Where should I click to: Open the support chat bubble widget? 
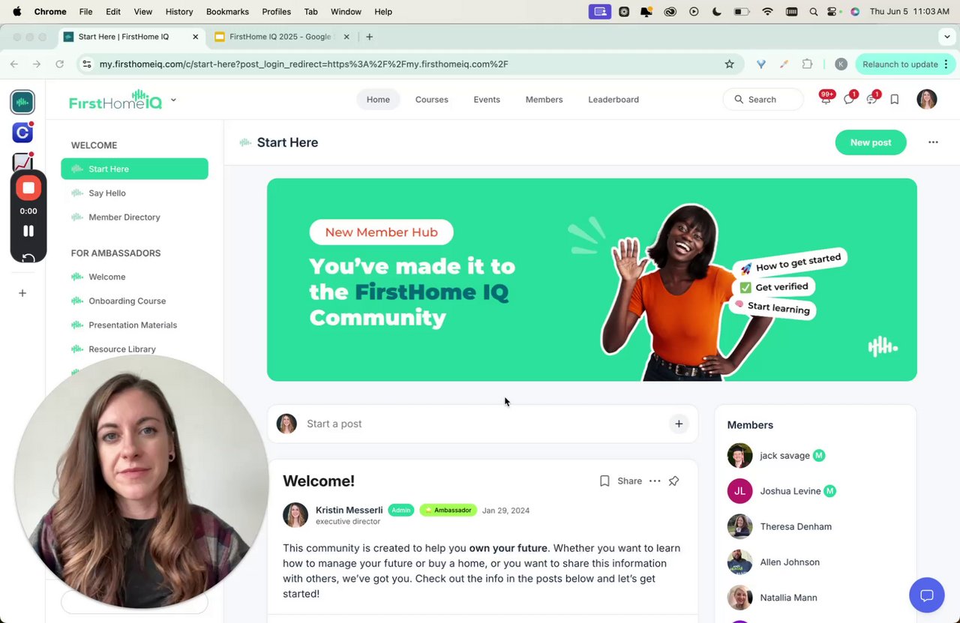[927, 596]
